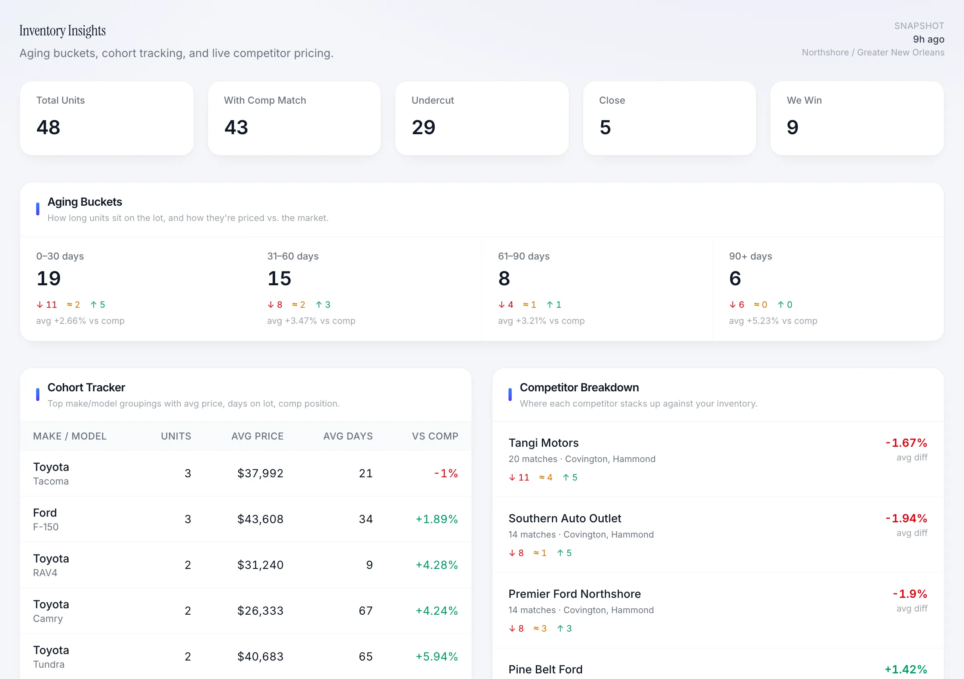Click the Toyota Camry cohort row
This screenshot has height=679, width=964.
(x=245, y=611)
